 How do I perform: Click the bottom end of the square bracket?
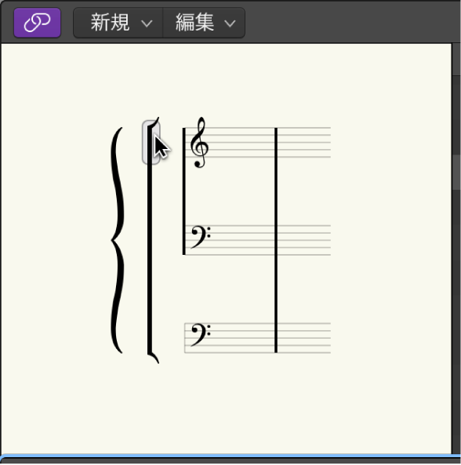pyautogui.click(x=153, y=357)
